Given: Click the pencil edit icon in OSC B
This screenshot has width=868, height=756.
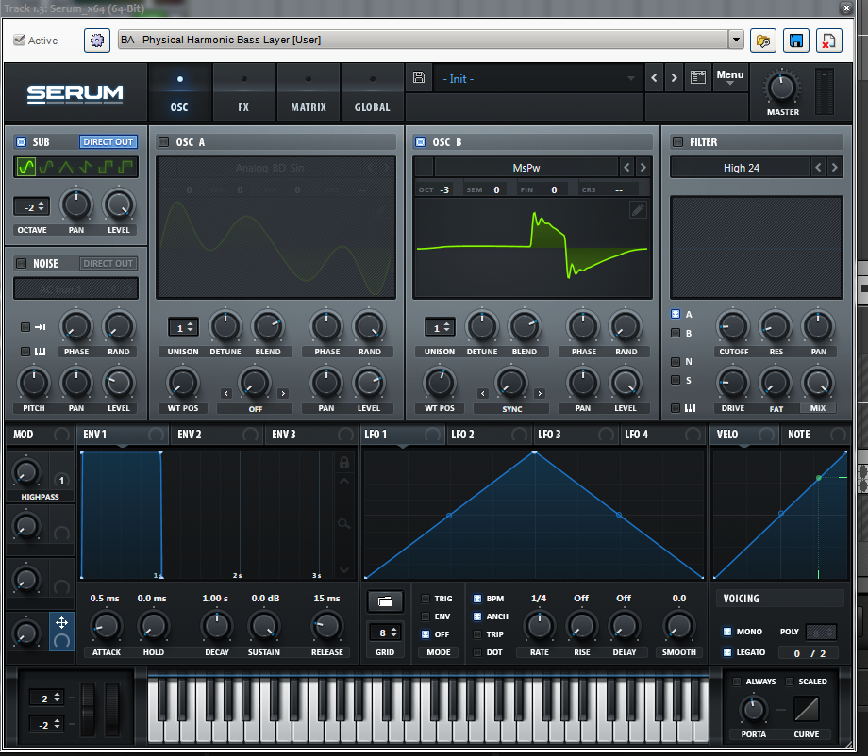Looking at the screenshot, I should point(639,210).
